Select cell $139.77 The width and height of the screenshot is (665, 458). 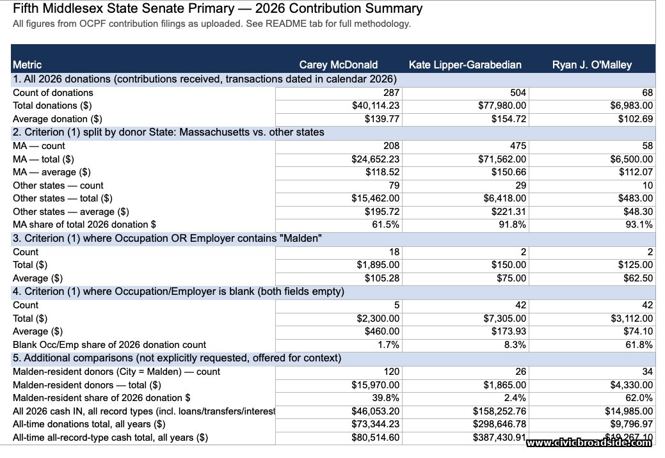tap(339, 120)
